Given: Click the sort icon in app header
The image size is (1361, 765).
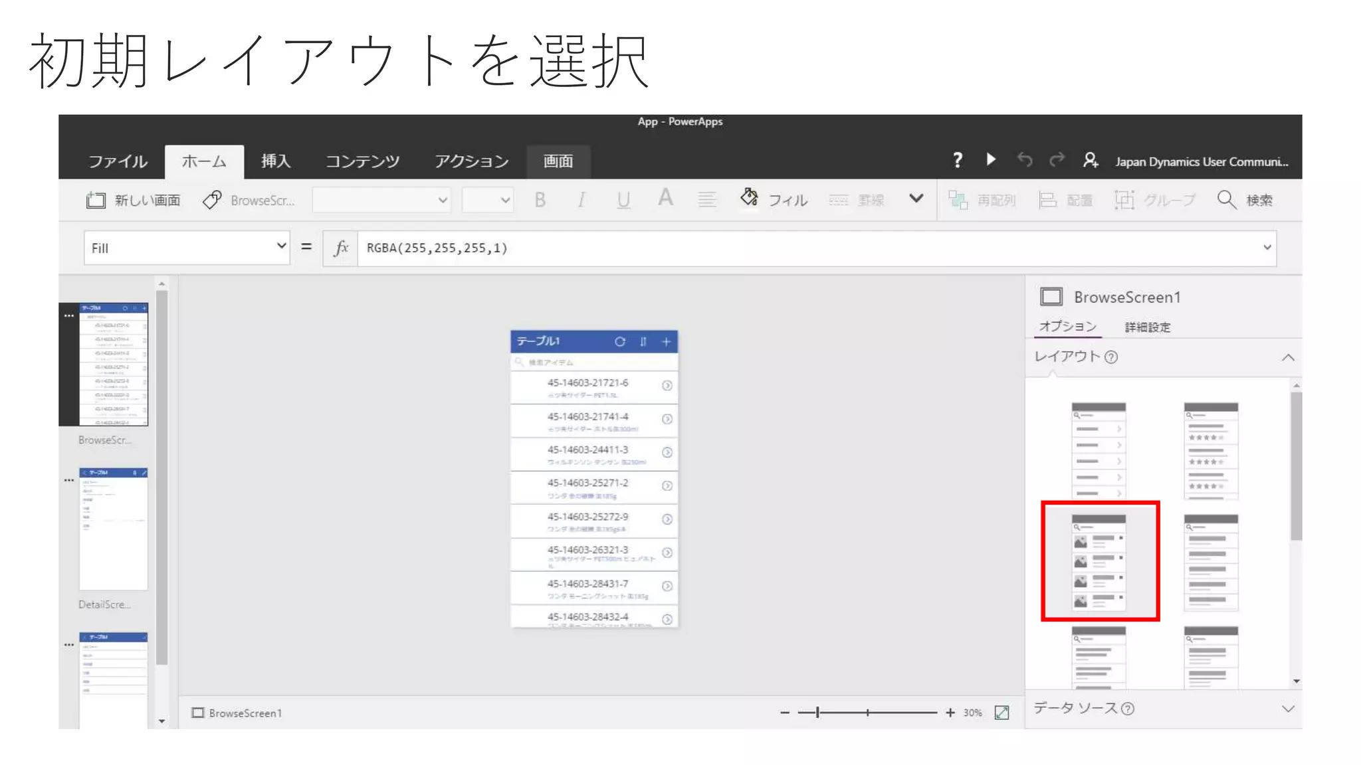Looking at the screenshot, I should point(643,341).
